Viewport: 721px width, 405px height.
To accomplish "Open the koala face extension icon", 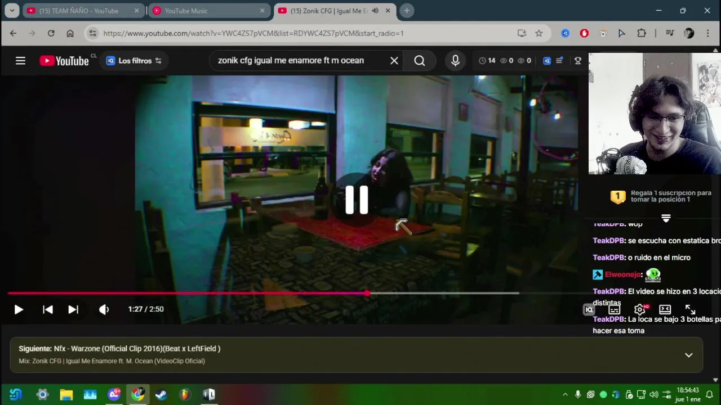I will (x=603, y=33).
